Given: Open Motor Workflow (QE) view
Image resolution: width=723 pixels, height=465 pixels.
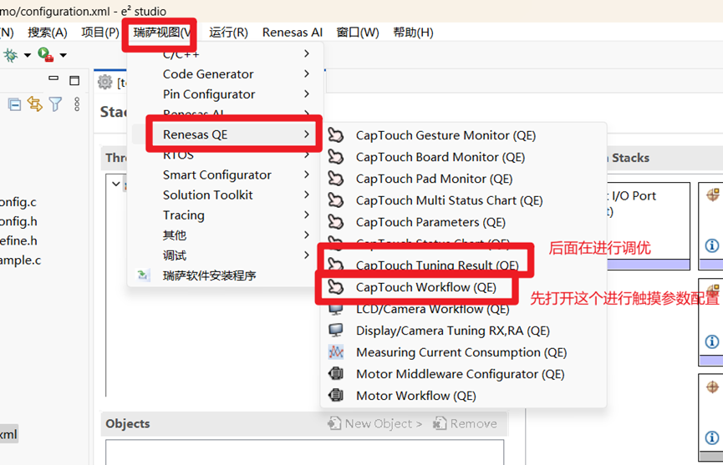Looking at the screenshot, I should pos(463,396).
